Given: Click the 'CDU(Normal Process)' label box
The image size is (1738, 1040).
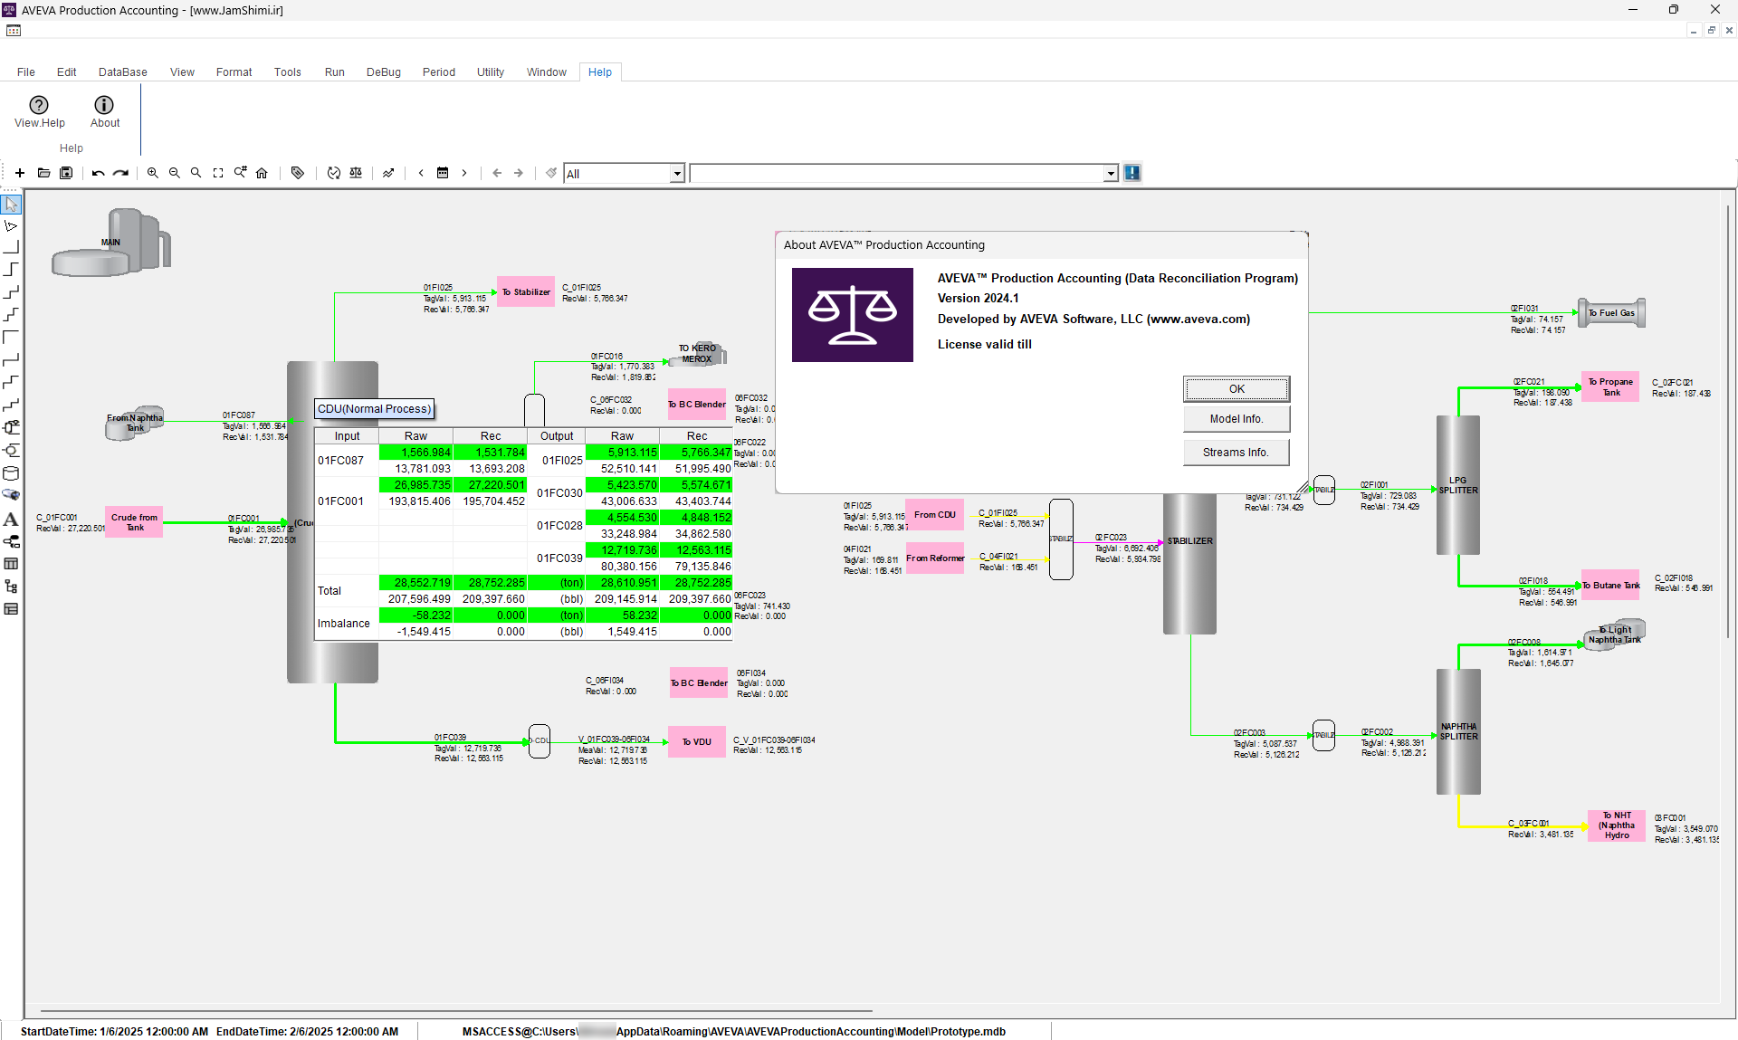Looking at the screenshot, I should tap(374, 409).
